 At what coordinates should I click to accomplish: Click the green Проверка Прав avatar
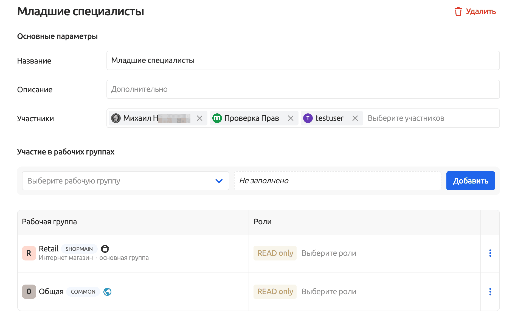217,118
